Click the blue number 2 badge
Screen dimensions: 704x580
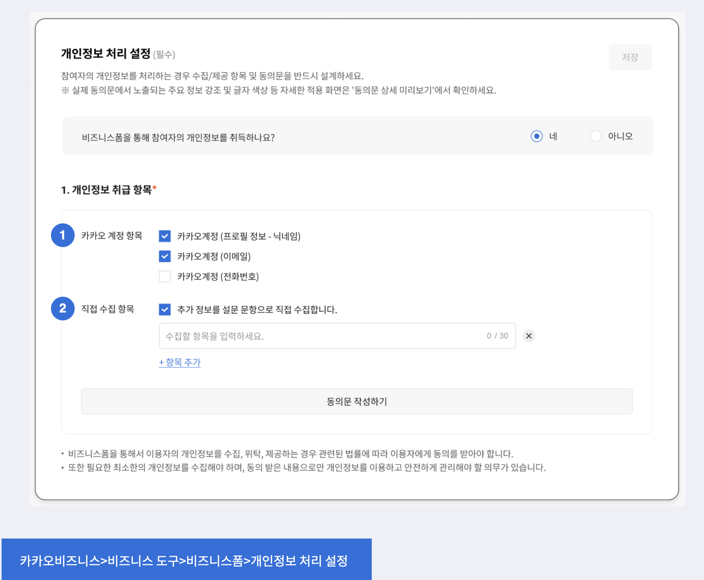click(x=63, y=309)
